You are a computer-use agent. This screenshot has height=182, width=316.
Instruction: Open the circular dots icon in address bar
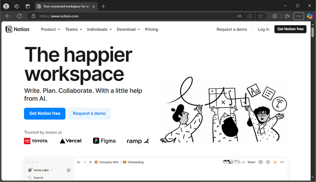point(250,16)
